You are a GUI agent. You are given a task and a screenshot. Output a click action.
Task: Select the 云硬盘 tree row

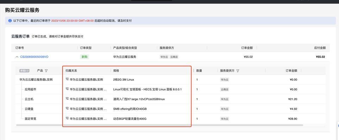29,109
